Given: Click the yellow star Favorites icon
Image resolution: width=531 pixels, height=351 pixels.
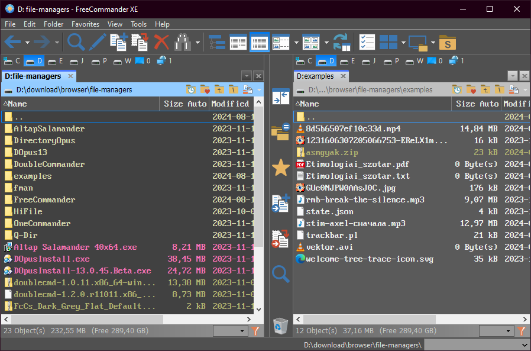Looking at the screenshot, I should coord(280,168).
